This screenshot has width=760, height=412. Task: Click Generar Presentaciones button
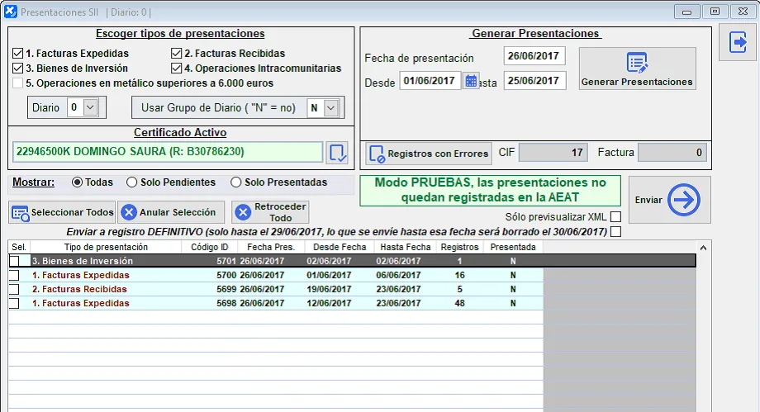pos(637,69)
